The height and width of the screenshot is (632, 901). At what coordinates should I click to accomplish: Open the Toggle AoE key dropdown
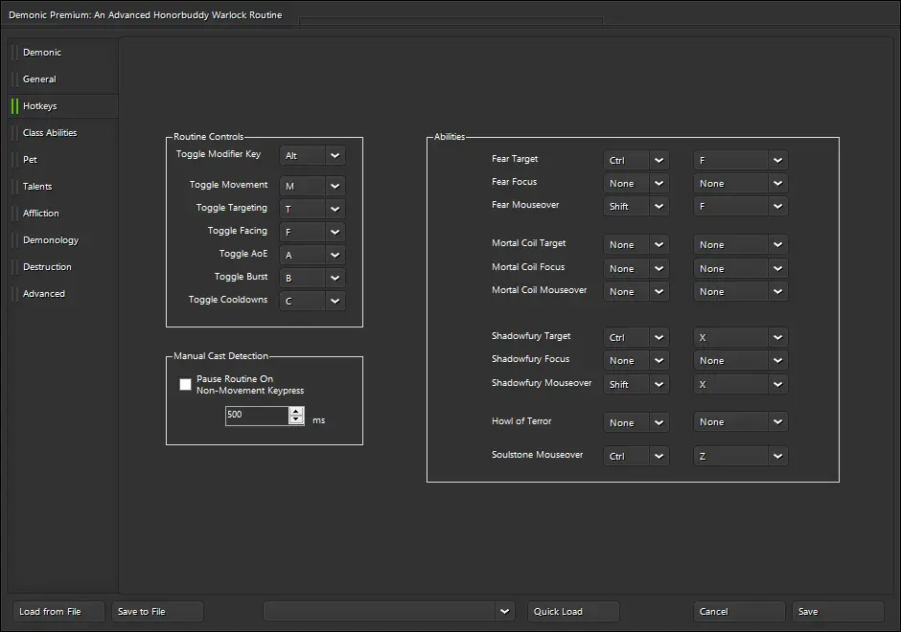(312, 255)
